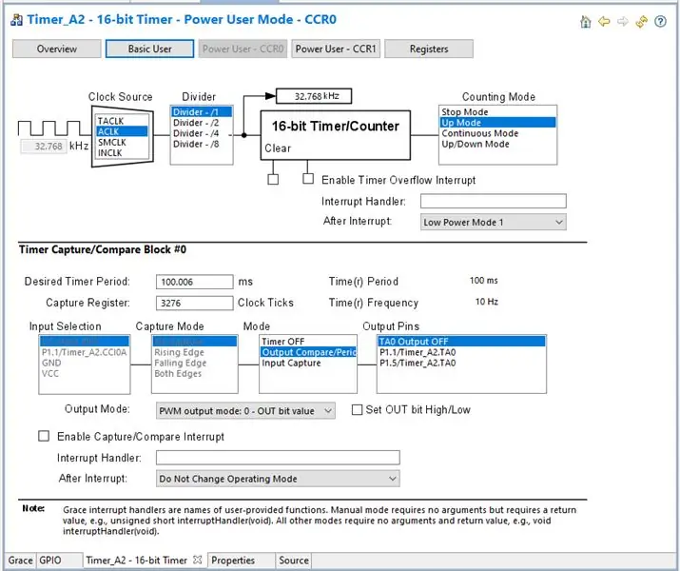The image size is (680, 571).
Task: Select INCLK as clock source
Action: click(122, 152)
